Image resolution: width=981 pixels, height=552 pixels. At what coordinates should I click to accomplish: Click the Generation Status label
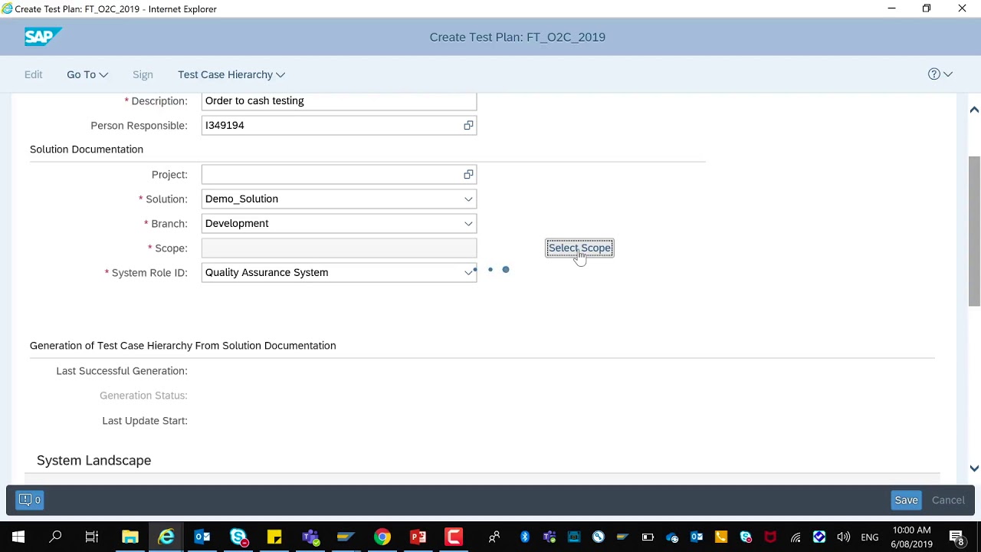[143, 395]
